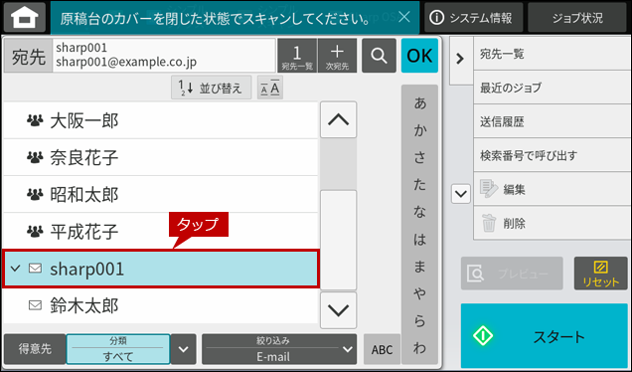632x372 pixels.
Task: Jump to index や
Action: tap(419, 293)
